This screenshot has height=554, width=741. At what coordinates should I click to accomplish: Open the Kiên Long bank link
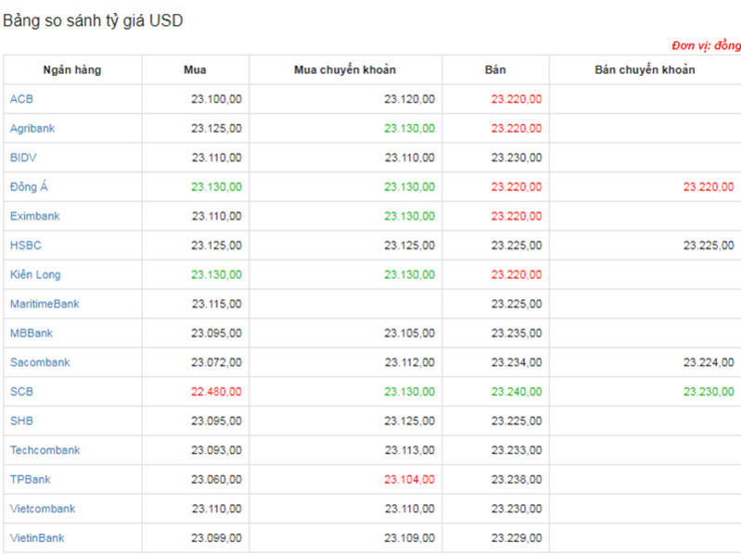pyautogui.click(x=35, y=275)
